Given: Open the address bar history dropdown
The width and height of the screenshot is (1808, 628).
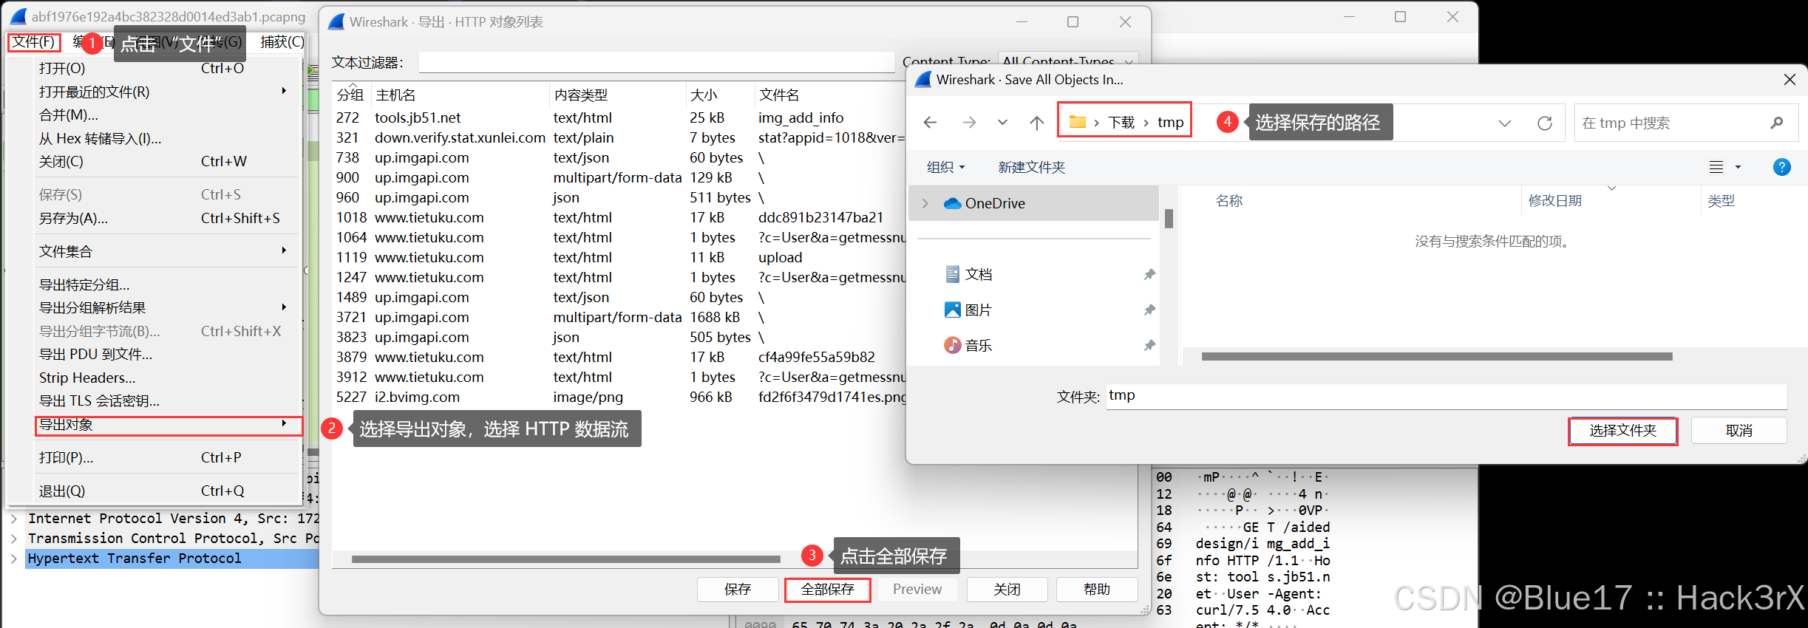Looking at the screenshot, I should click(1505, 123).
